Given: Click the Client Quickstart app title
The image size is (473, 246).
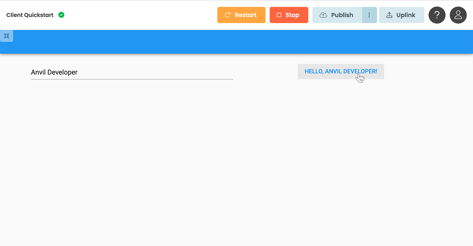Looking at the screenshot, I should point(30,15).
